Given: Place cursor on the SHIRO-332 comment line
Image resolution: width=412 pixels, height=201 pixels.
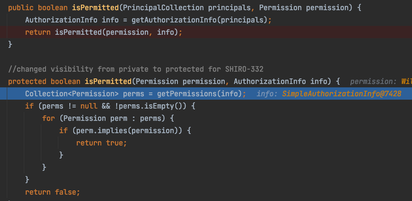Looking at the screenshot, I should [x=136, y=69].
